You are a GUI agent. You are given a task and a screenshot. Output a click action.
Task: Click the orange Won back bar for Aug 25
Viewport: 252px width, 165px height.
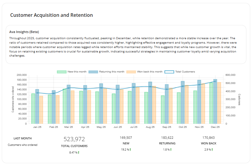click(154, 105)
